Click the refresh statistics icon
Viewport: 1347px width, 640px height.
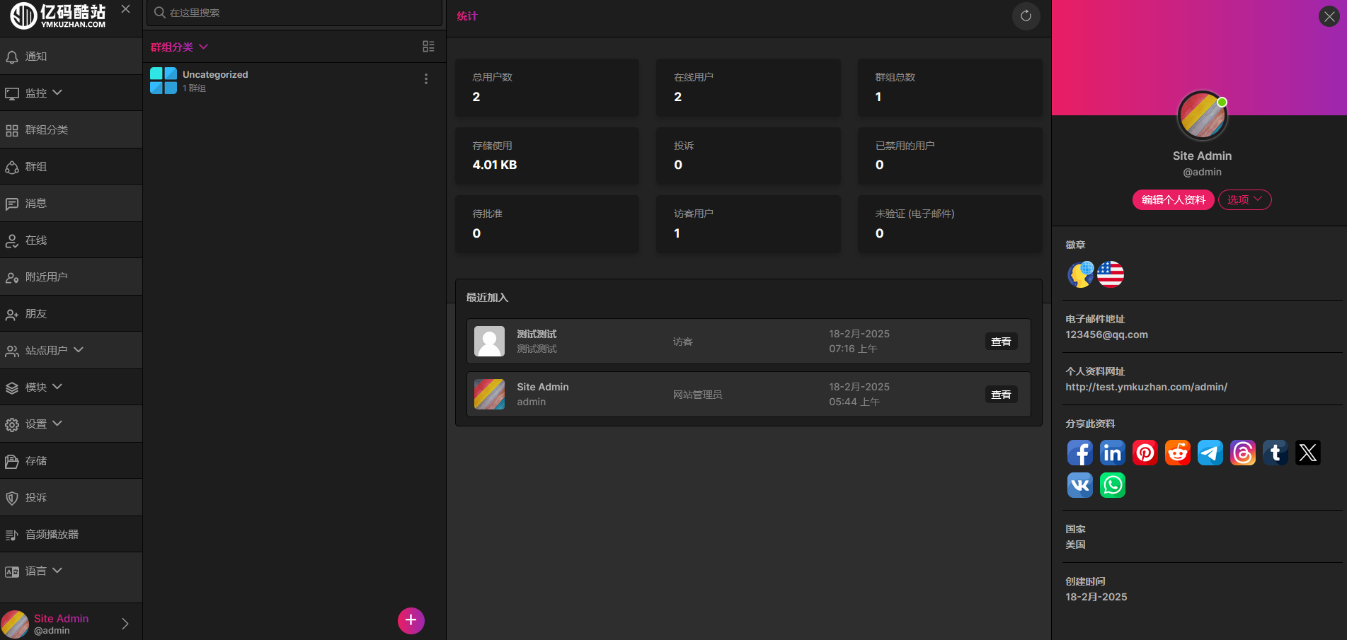pyautogui.click(x=1026, y=16)
